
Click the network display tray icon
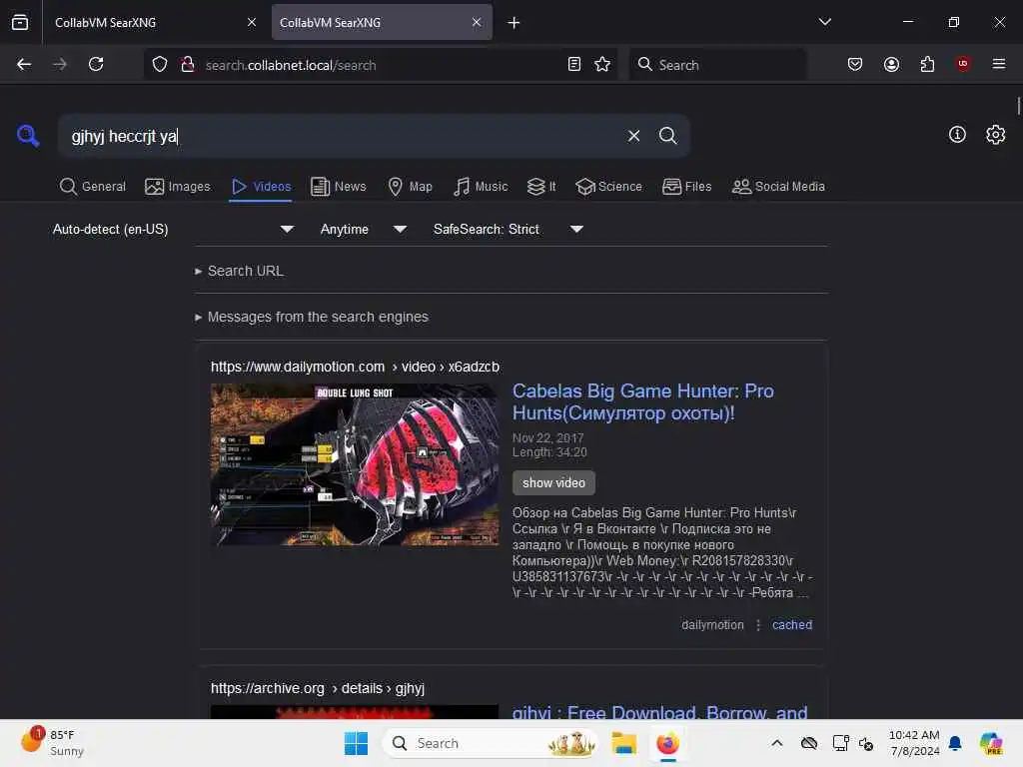(x=840, y=743)
